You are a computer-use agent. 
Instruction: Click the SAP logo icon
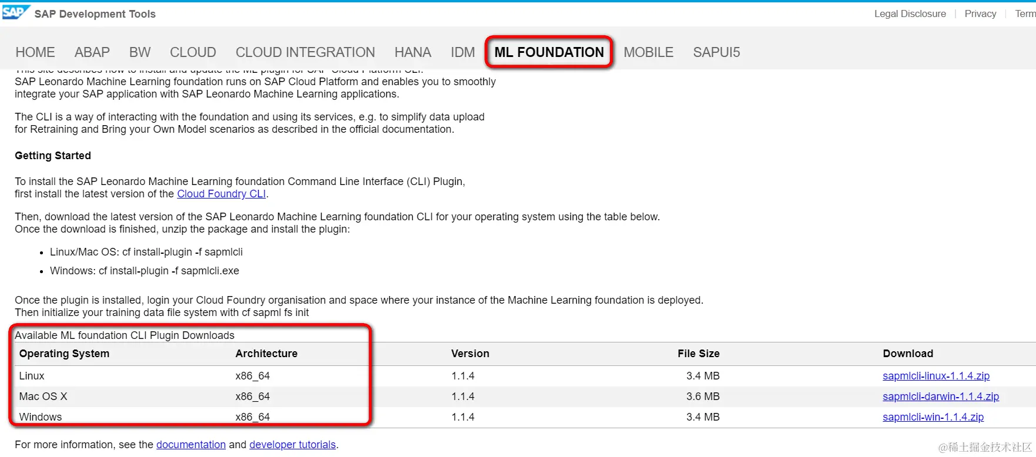point(15,12)
